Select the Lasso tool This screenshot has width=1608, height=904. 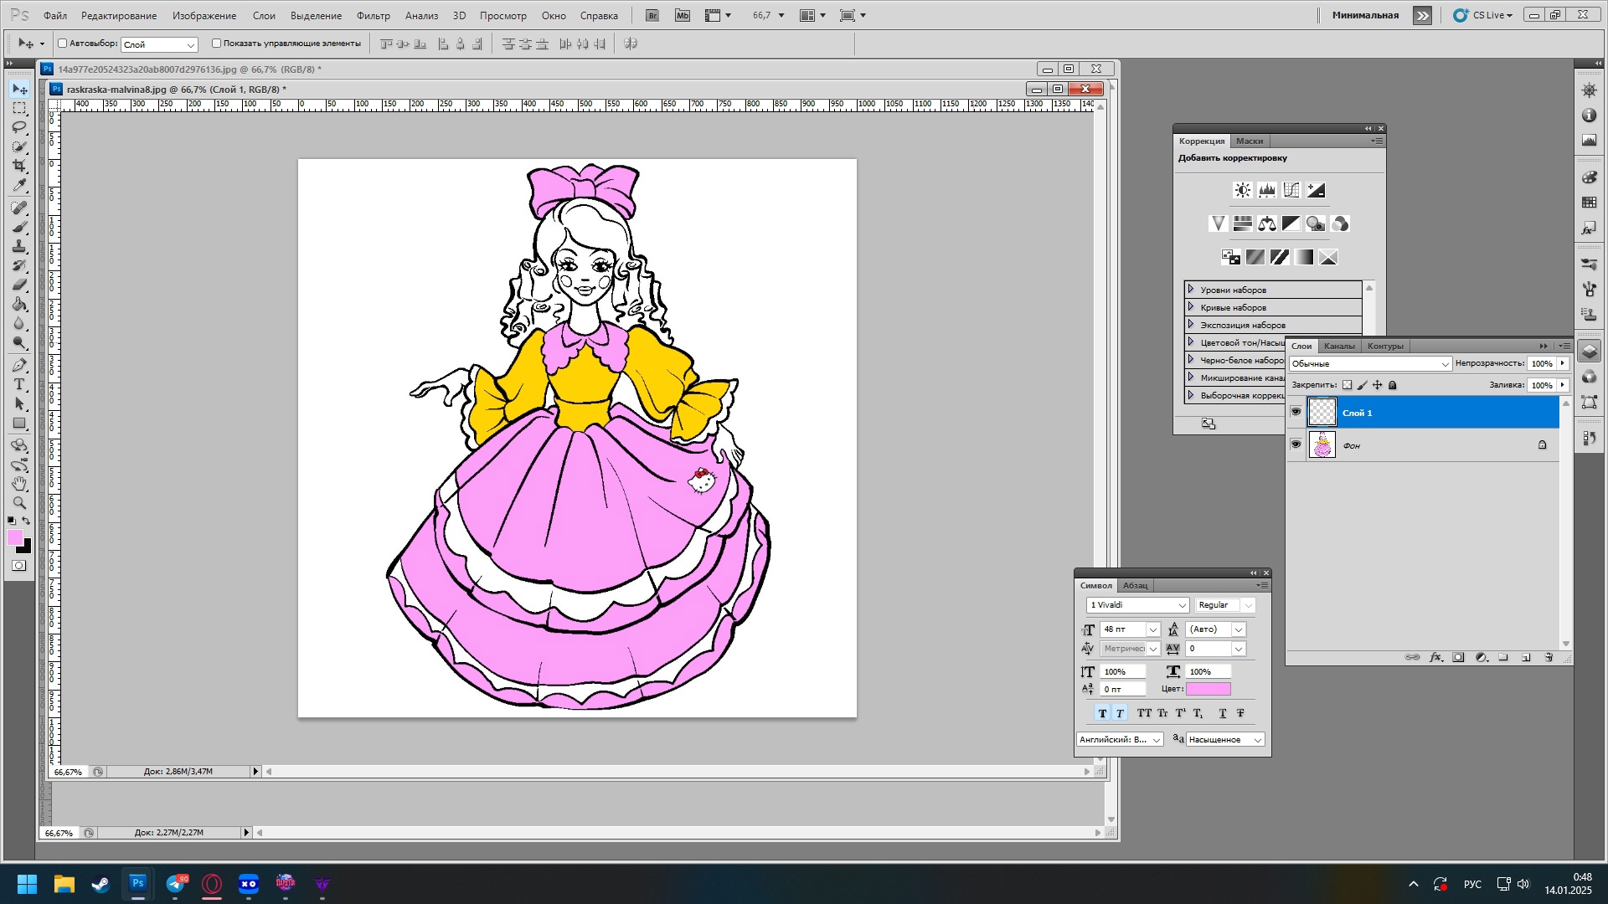coord(19,127)
